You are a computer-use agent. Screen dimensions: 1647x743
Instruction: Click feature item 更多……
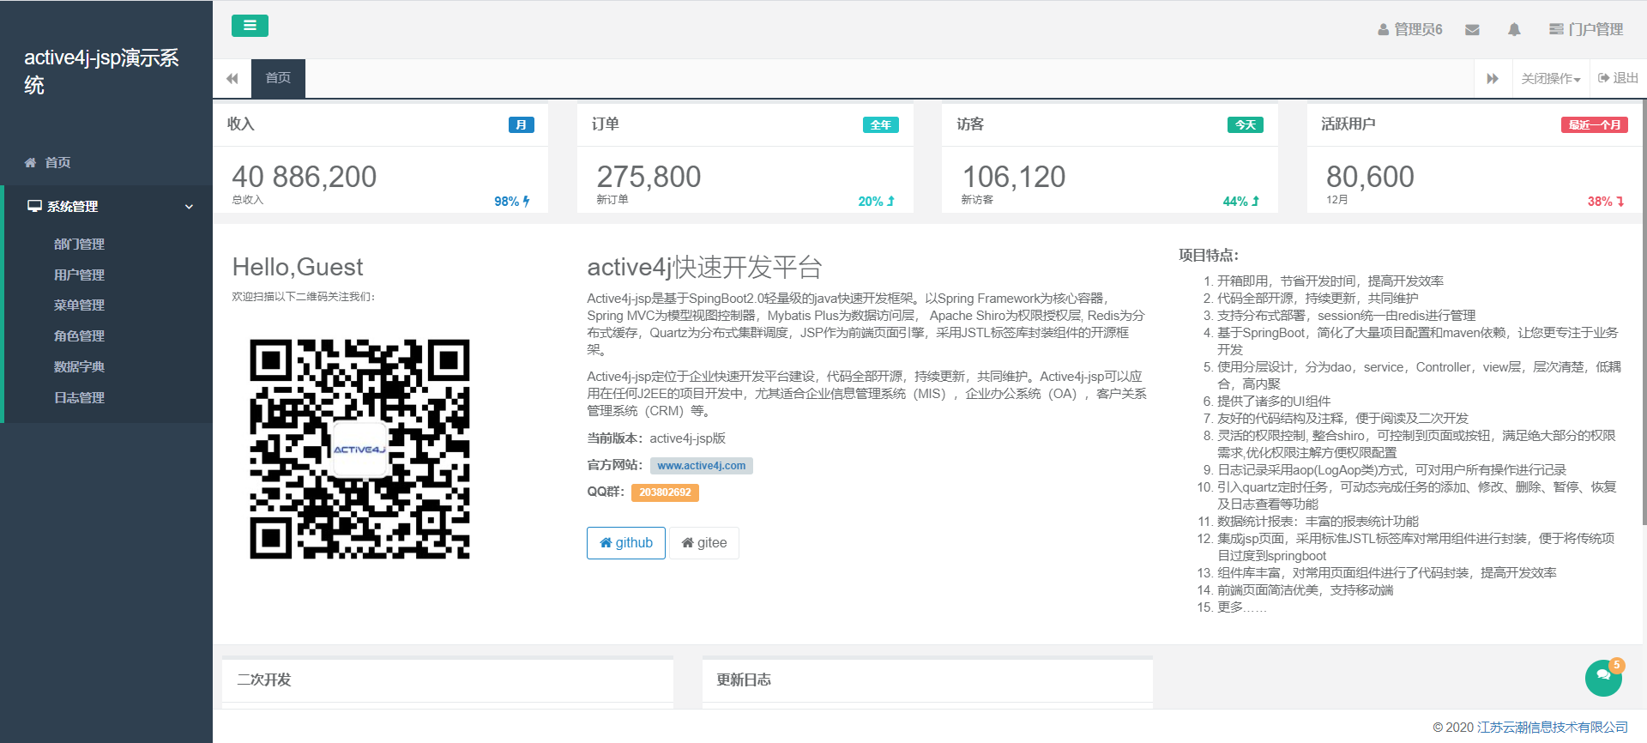click(1242, 607)
